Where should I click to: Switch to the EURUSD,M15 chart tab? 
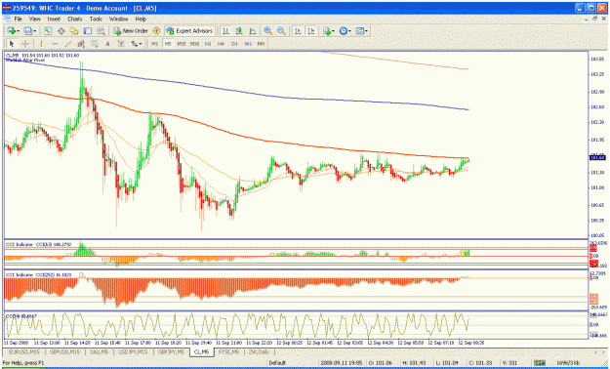23,352
